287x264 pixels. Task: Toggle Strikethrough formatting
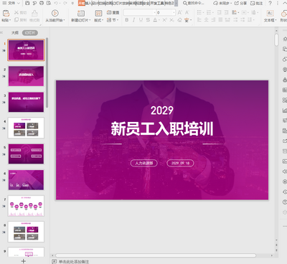[x=148, y=20]
